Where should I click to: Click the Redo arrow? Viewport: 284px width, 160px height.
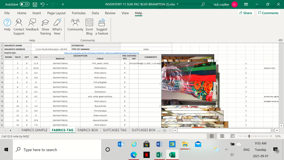coord(53,4)
